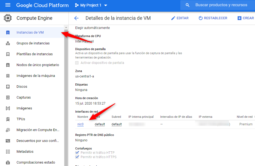Image resolution: width=255 pixels, height=166 pixels.
Task: Click the Compute Engine chip icon
Action: tap(8, 18)
